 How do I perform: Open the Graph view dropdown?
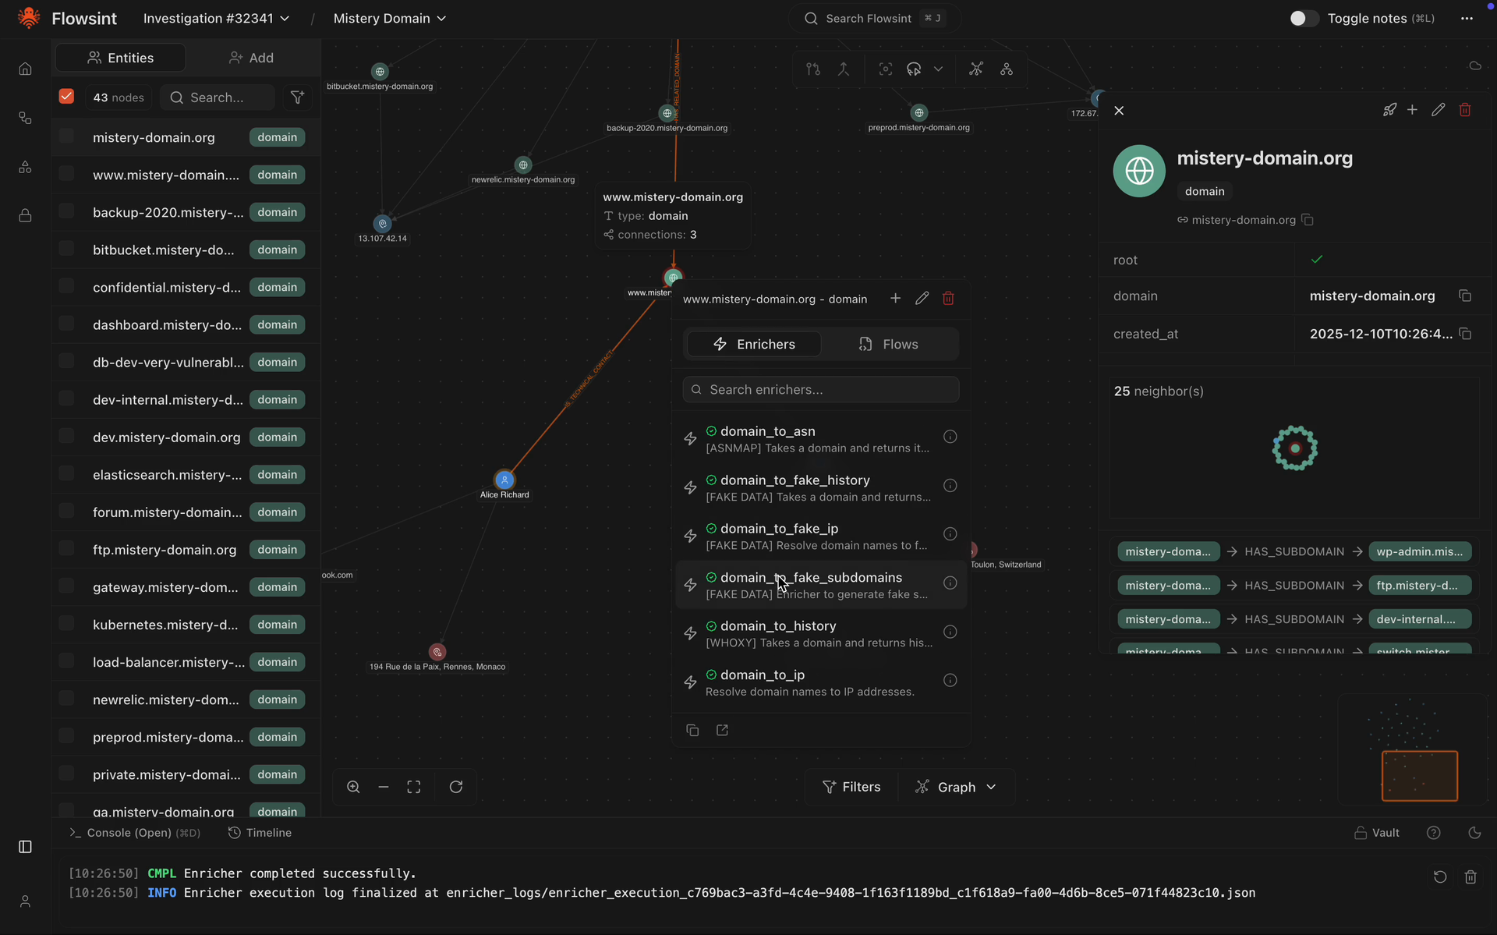point(955,787)
